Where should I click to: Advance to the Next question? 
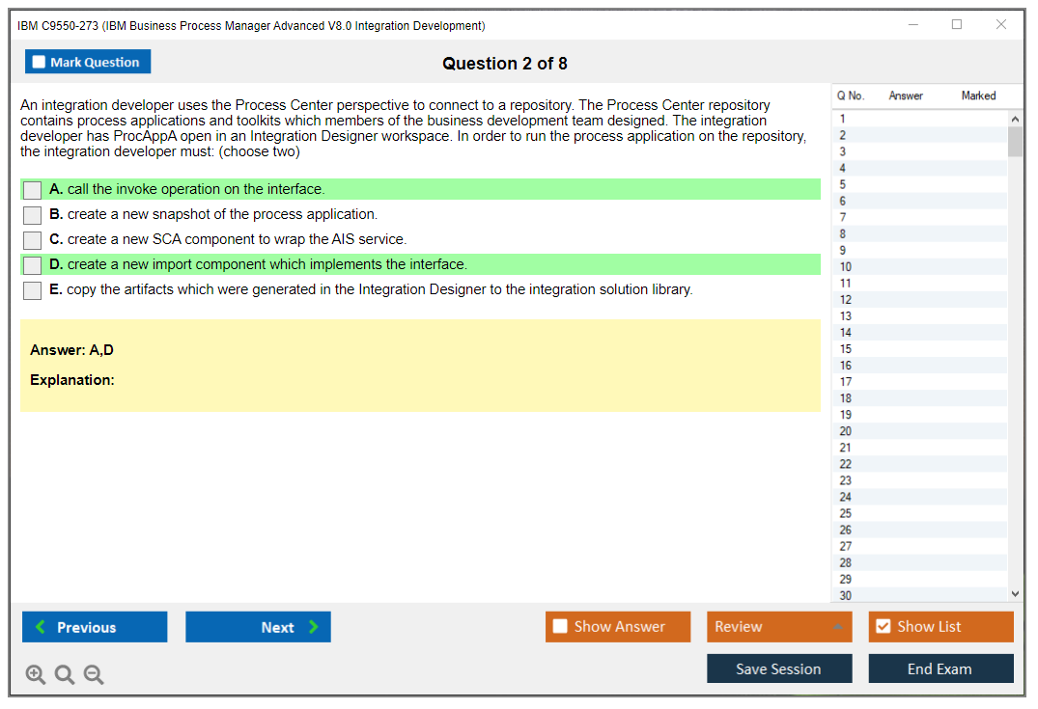click(x=258, y=627)
